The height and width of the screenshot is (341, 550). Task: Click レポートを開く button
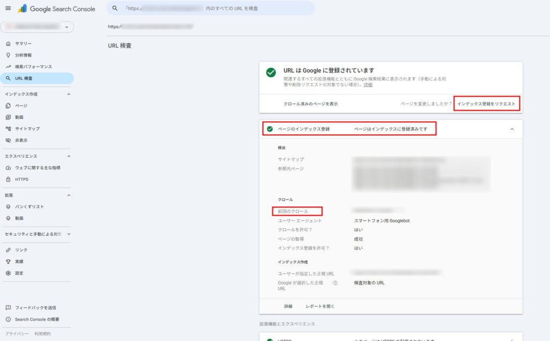[320, 306]
